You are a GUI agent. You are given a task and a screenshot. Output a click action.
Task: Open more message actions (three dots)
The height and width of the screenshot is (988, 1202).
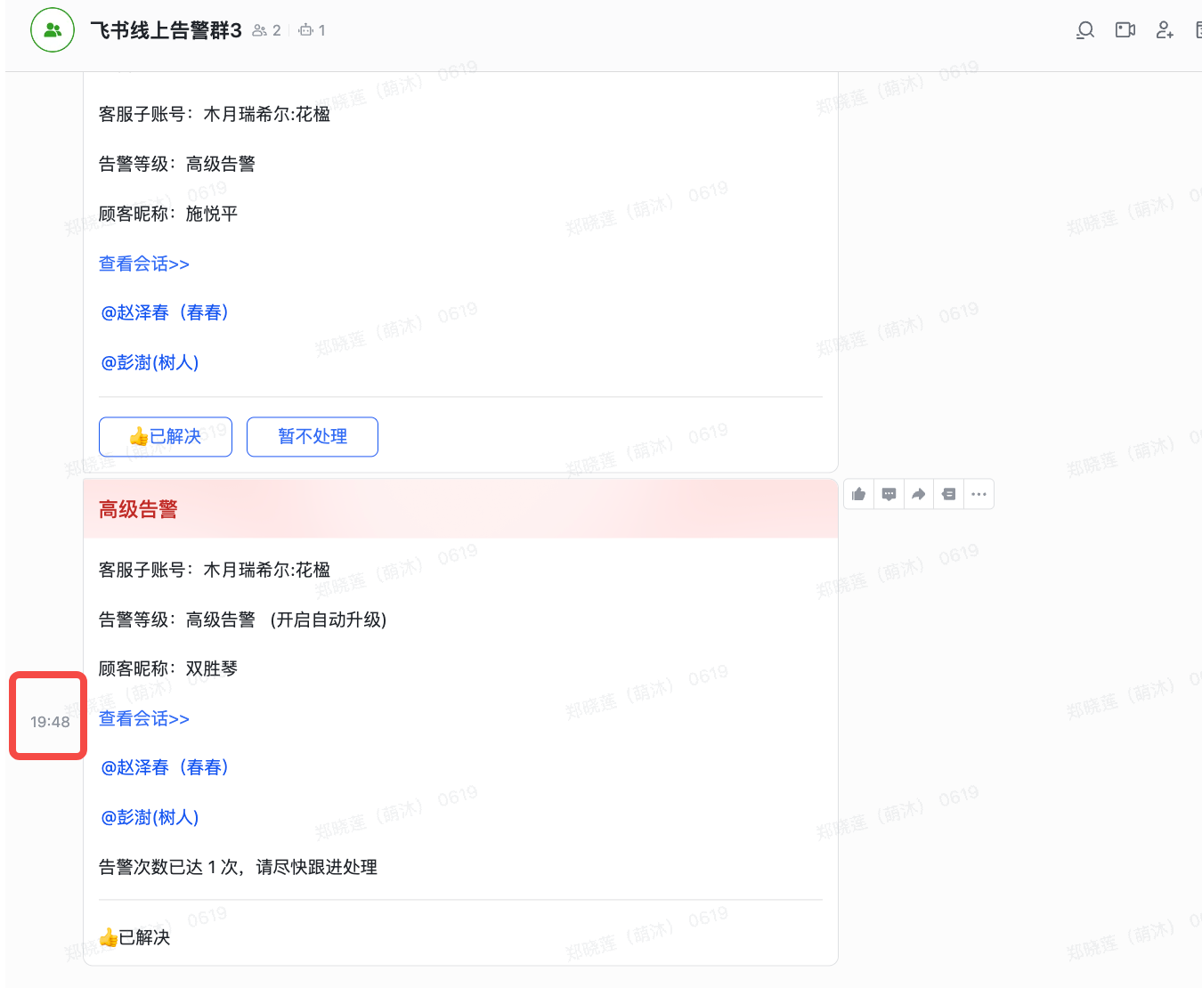pyautogui.click(x=979, y=494)
